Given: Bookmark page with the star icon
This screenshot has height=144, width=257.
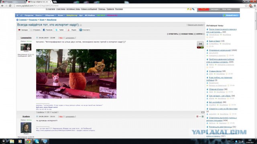Looking at the screenshot, I should coord(246,6).
